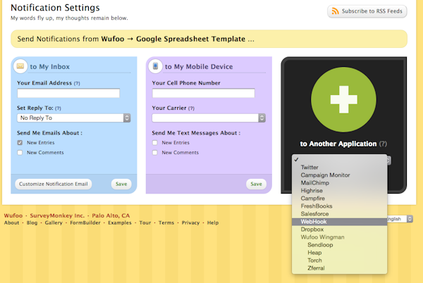Click the RSS feed orange icon
The image size is (423, 283).
click(335, 11)
